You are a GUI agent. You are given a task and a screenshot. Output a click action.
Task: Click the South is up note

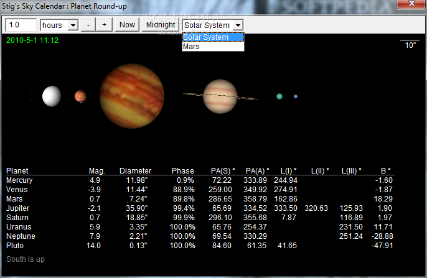pyautogui.click(x=26, y=259)
